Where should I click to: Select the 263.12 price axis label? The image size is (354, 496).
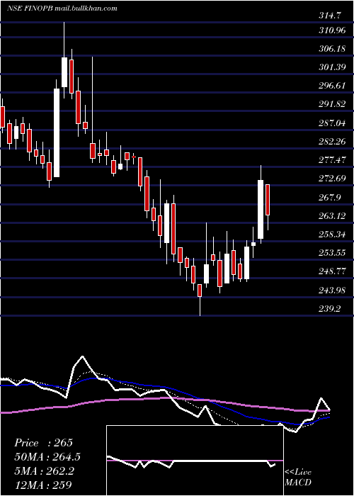333,216
